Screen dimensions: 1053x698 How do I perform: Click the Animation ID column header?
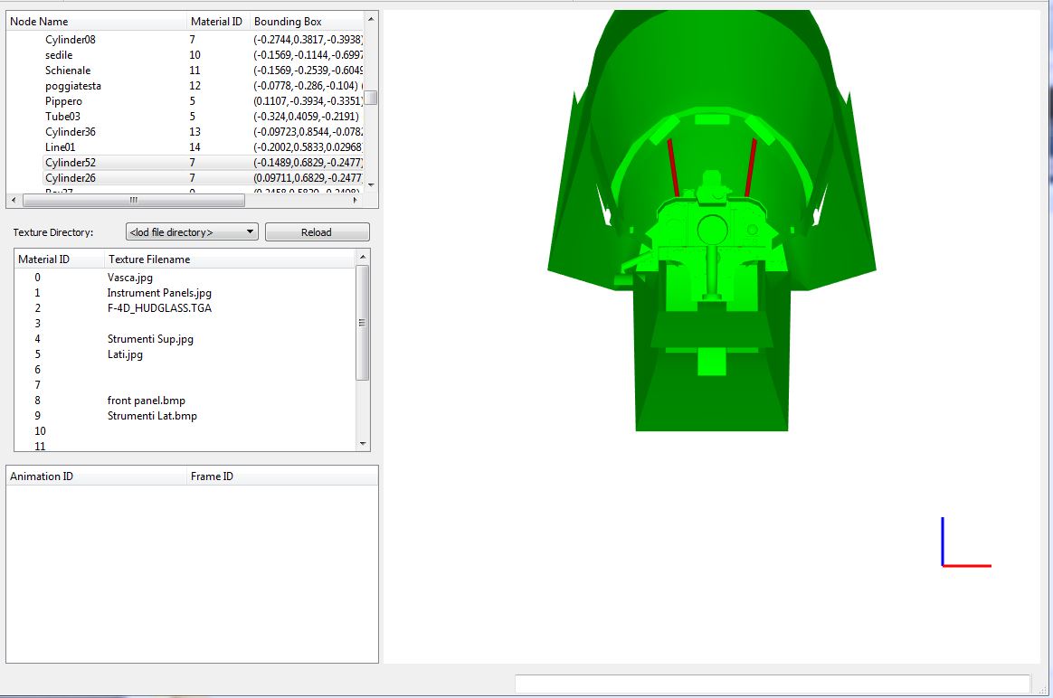tap(96, 476)
